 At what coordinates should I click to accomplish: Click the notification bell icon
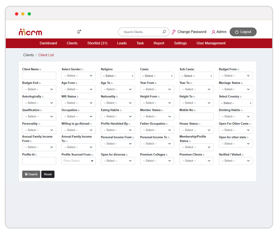click(x=79, y=32)
